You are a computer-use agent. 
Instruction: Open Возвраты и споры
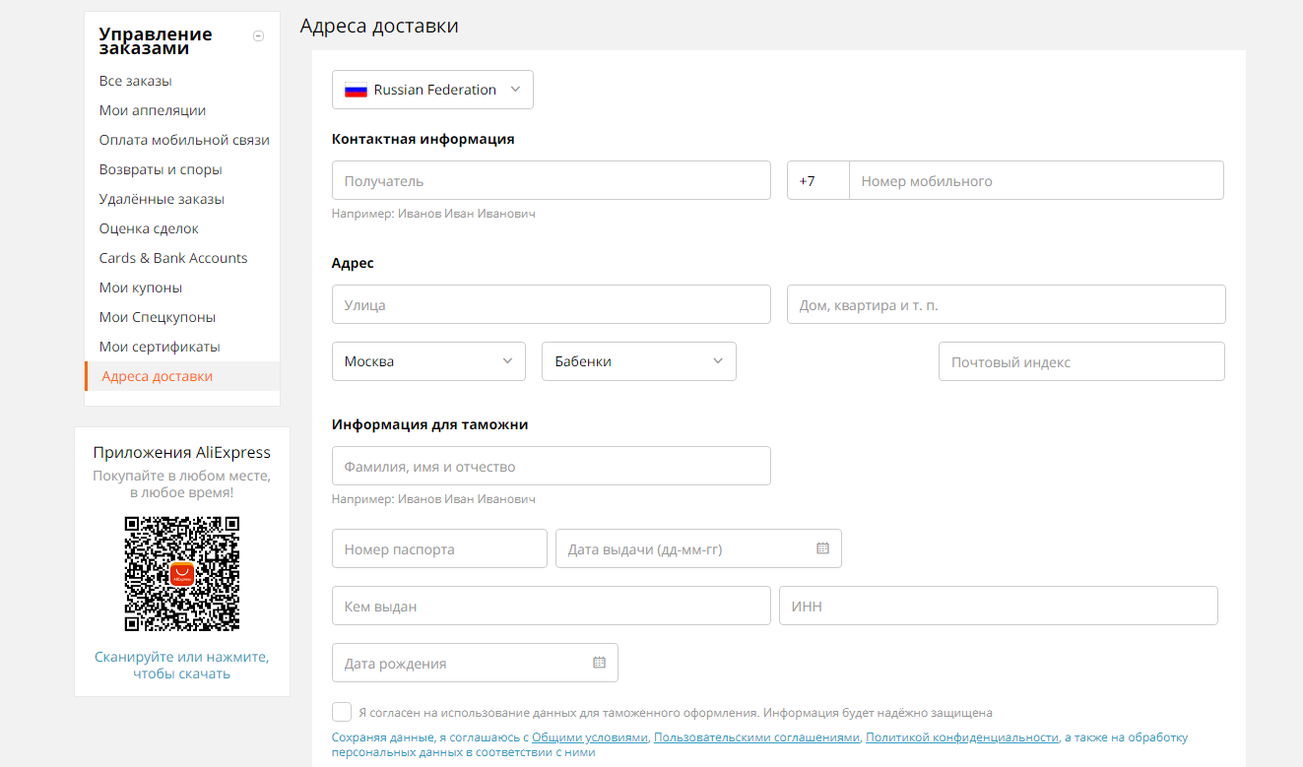click(161, 169)
